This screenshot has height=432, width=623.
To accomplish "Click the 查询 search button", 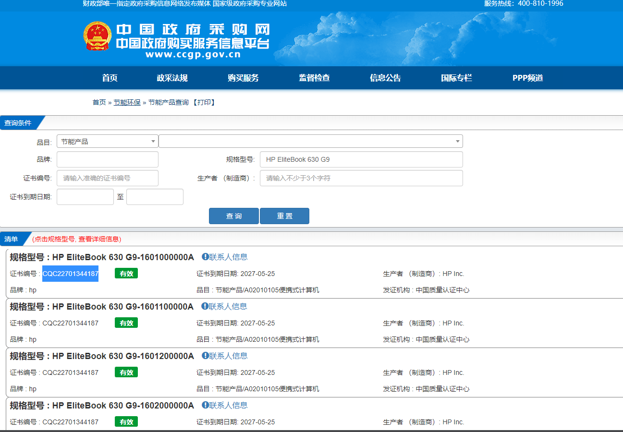I will click(x=234, y=216).
